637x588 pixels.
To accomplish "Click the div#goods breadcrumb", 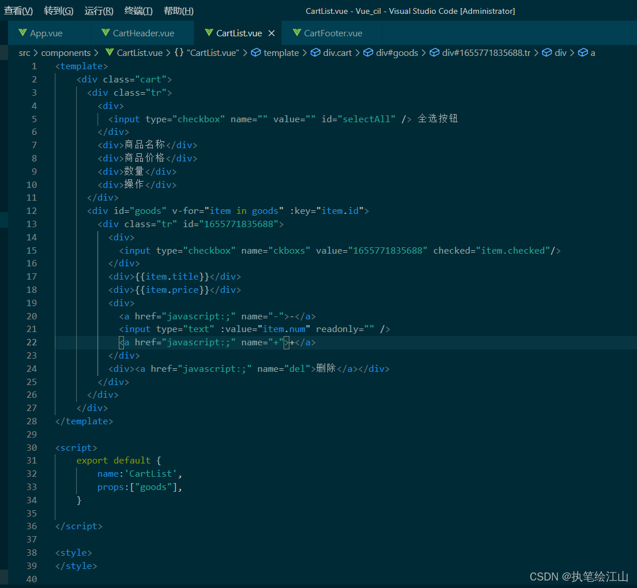I will [397, 53].
